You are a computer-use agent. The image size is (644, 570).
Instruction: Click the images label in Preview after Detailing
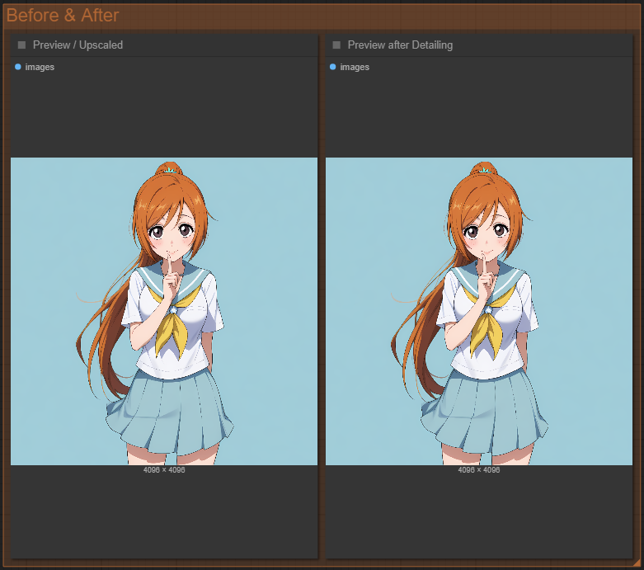(x=355, y=67)
